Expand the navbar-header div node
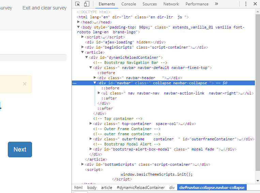Screen dimensions: 260x193 95,78
